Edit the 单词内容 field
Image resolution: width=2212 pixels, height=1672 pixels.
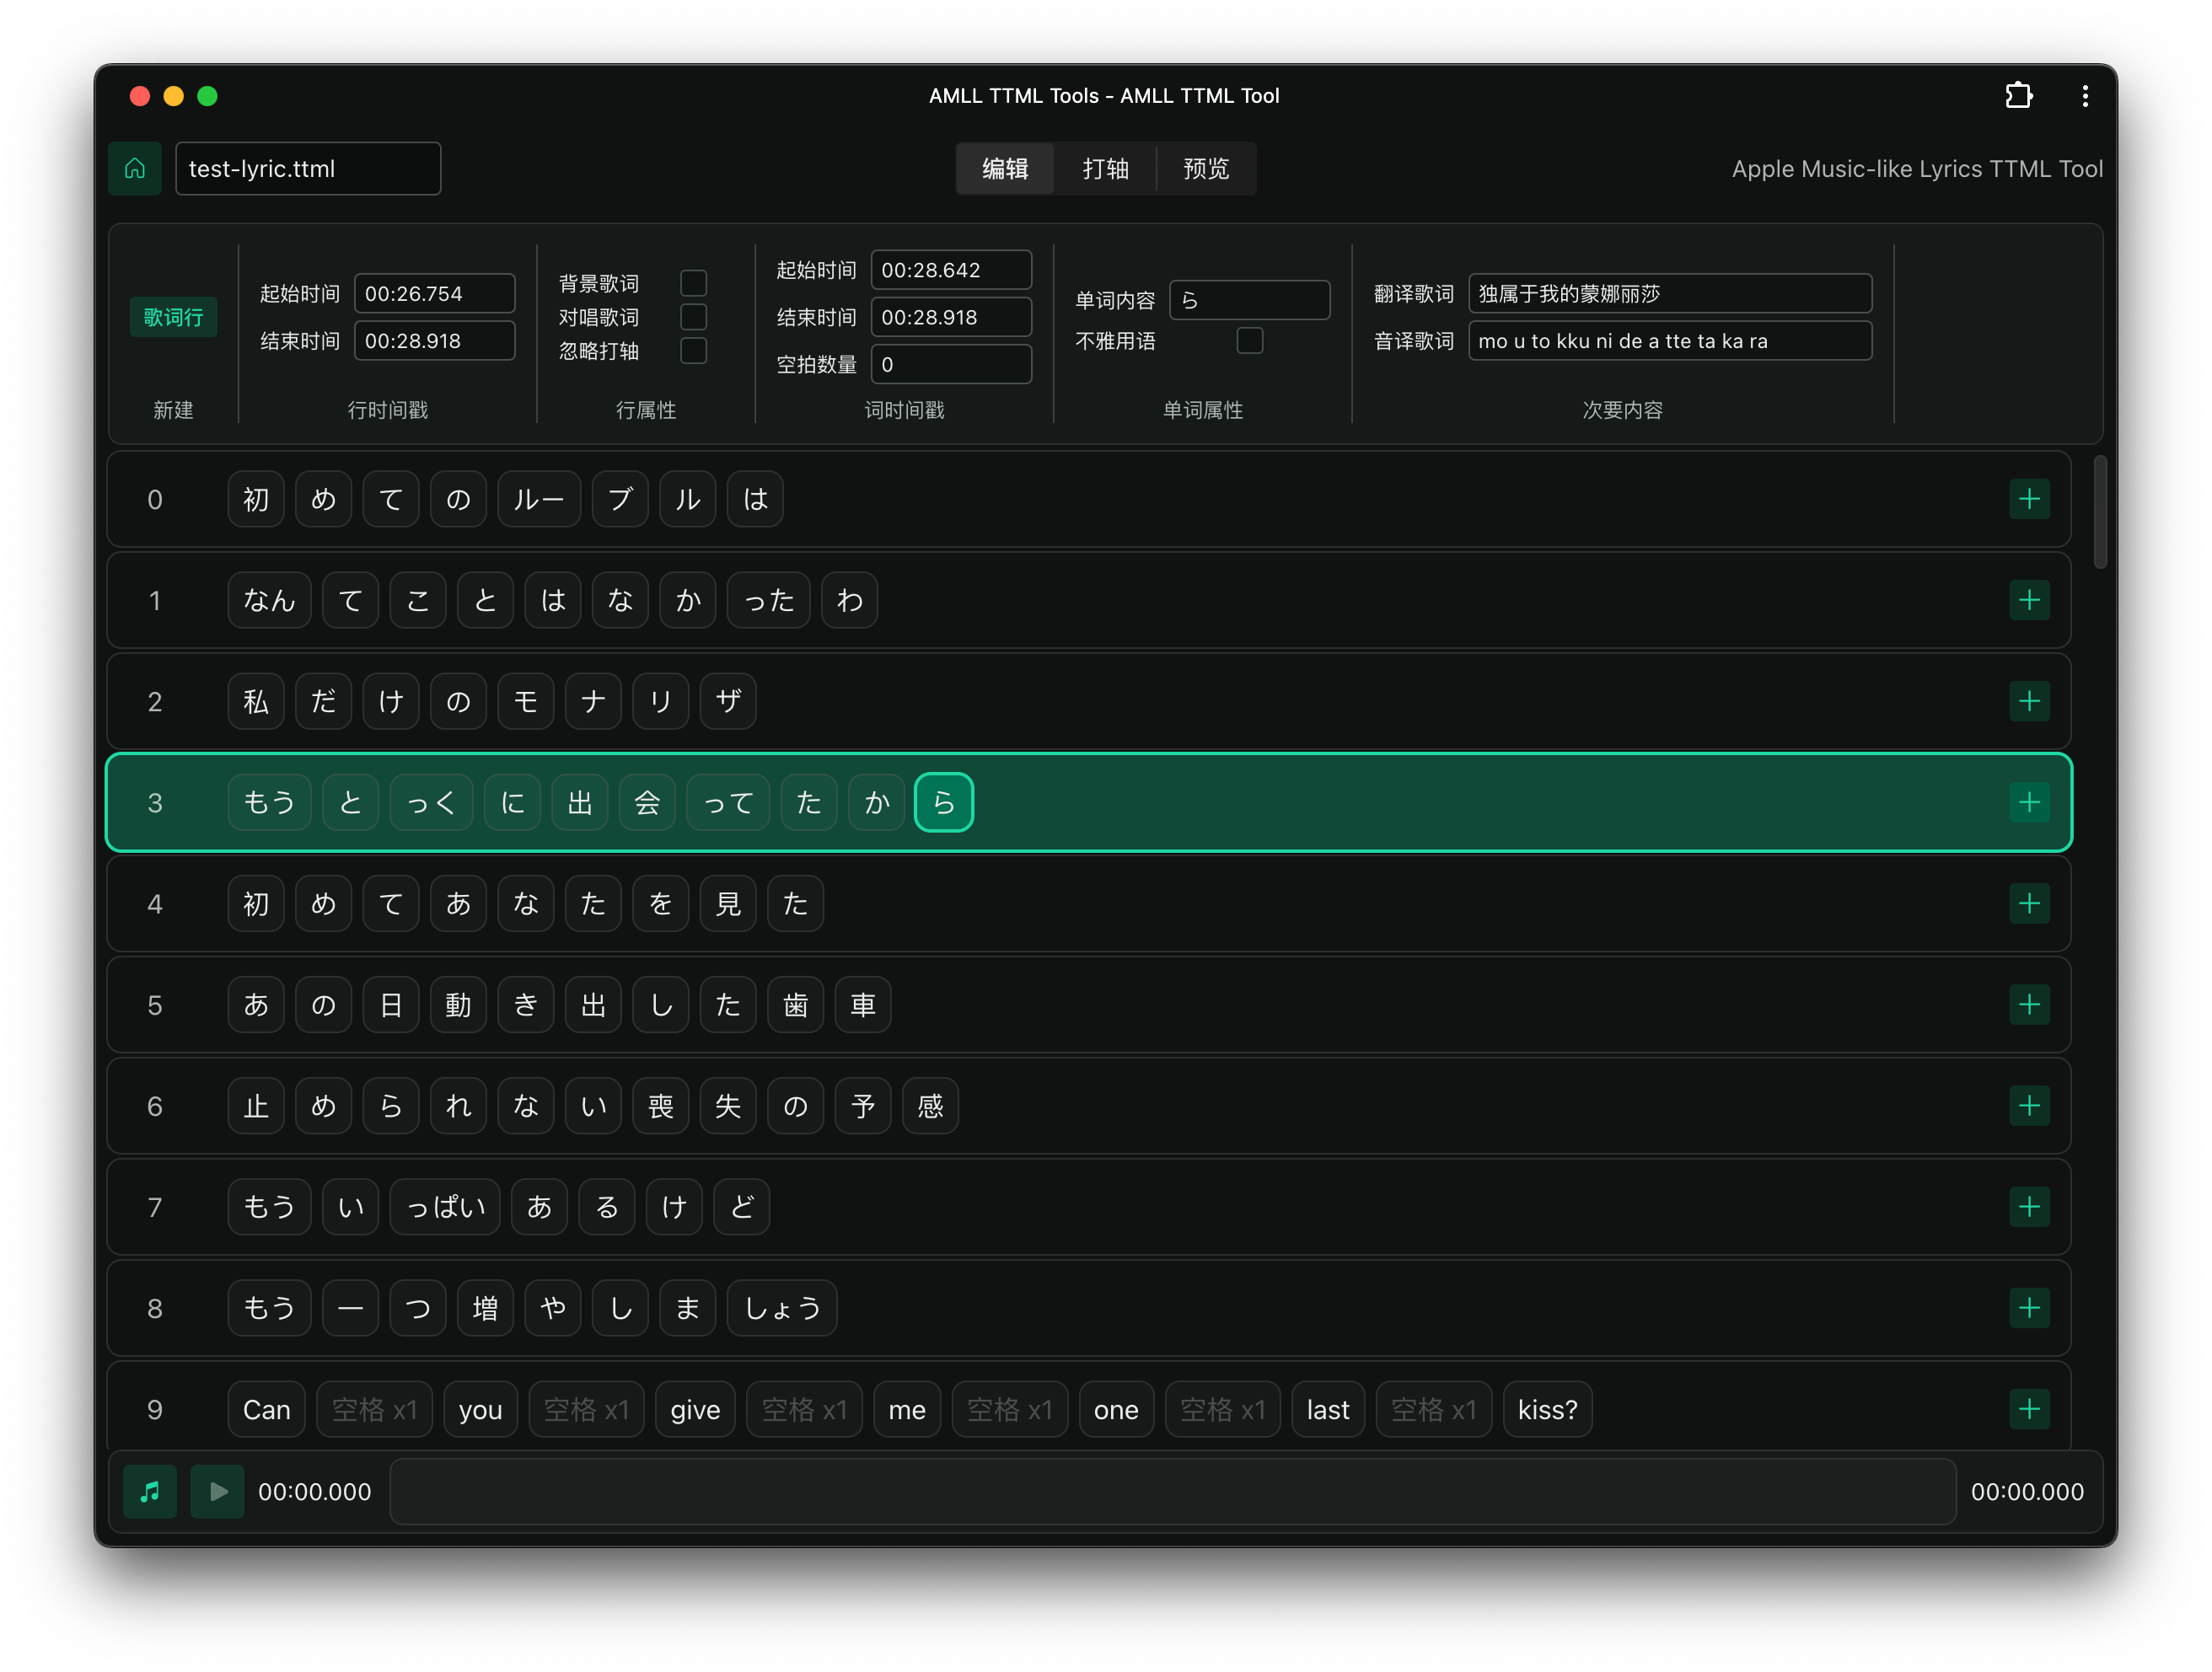pos(1249,300)
